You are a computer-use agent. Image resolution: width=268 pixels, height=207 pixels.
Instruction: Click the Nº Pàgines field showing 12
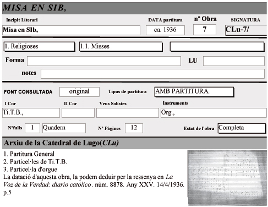pyautogui.click(x=134, y=128)
